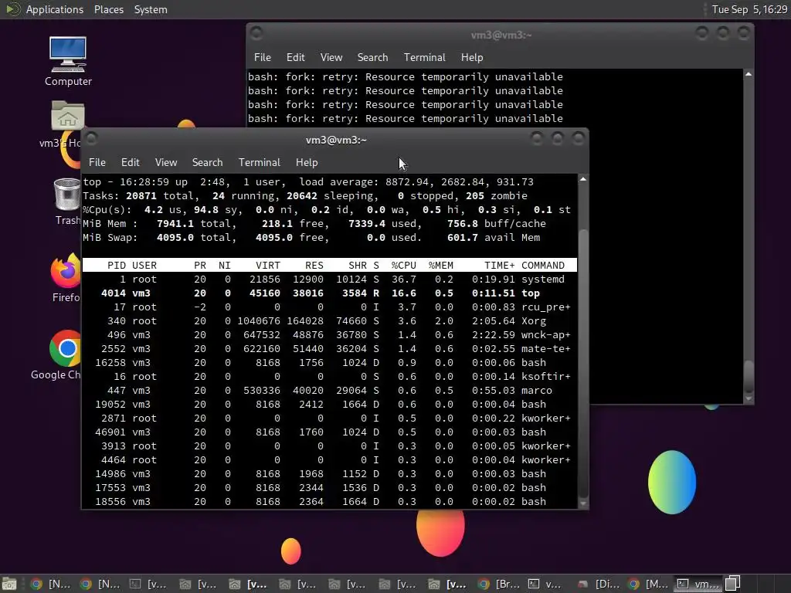Switch to the '[Di...' taskbar window
The height and width of the screenshot is (593, 791).
(x=599, y=584)
